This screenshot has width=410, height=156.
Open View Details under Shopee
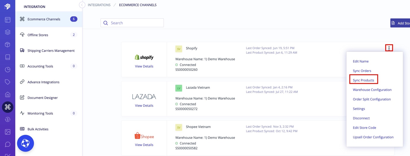[144, 145]
